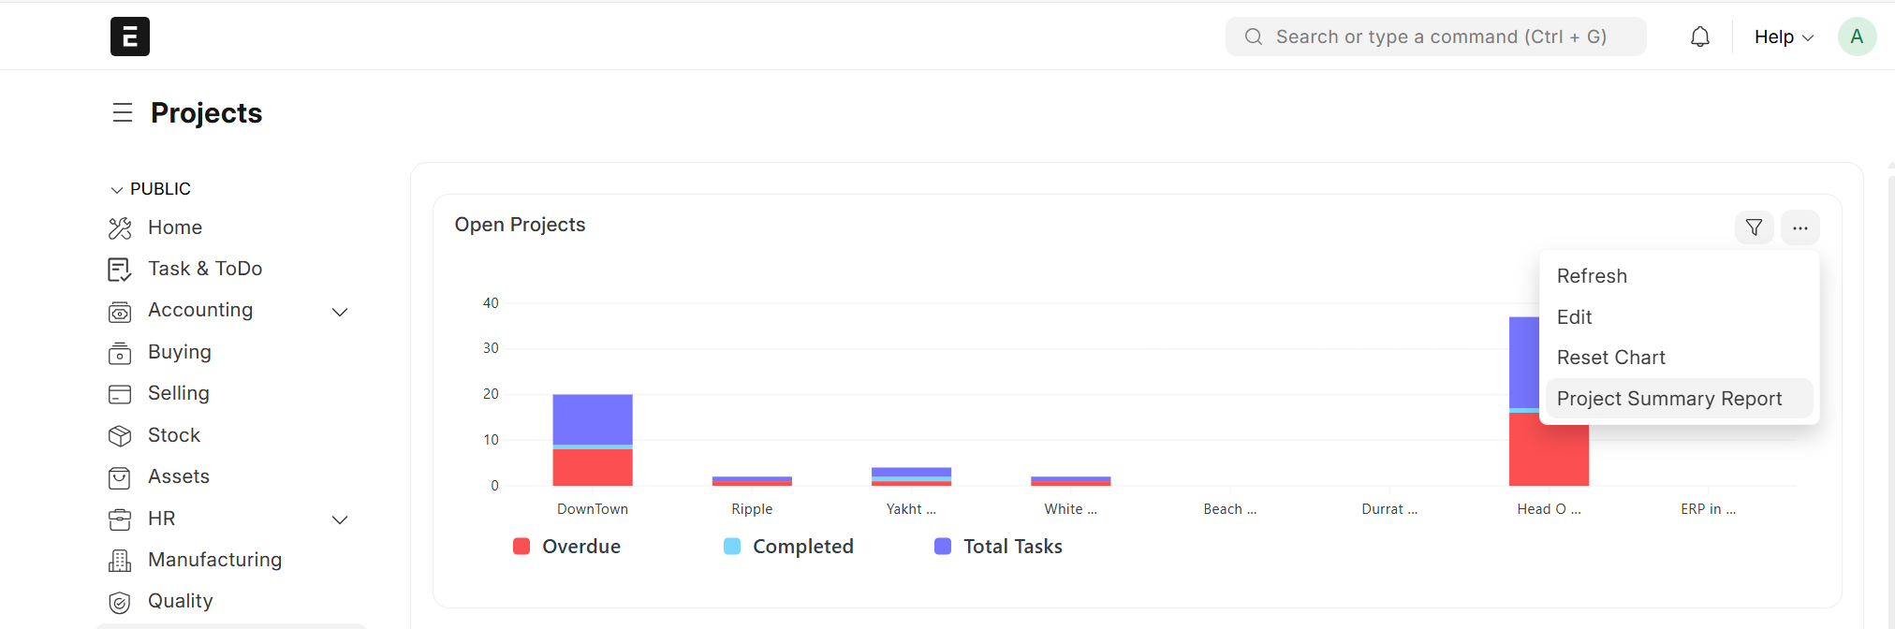Collapse the PUBLIC sidebar group
1895x629 pixels.
pos(117,189)
